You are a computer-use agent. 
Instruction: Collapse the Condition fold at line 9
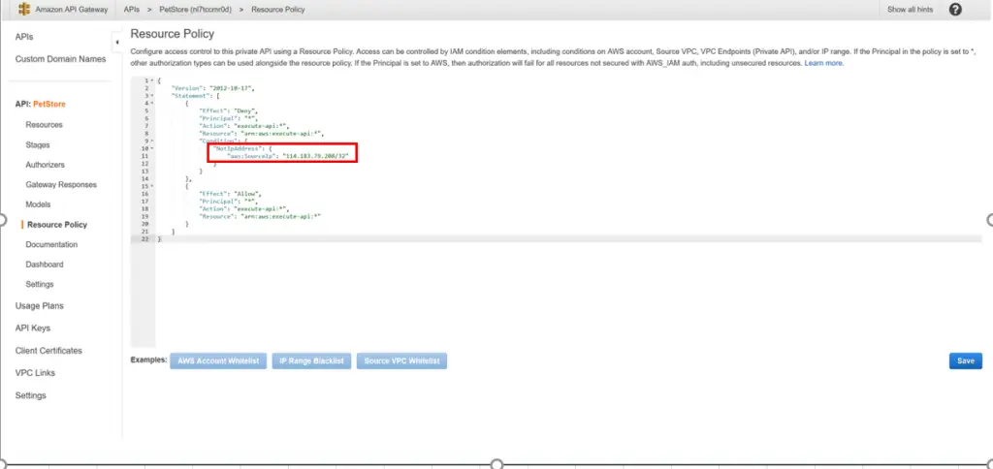[152, 141]
